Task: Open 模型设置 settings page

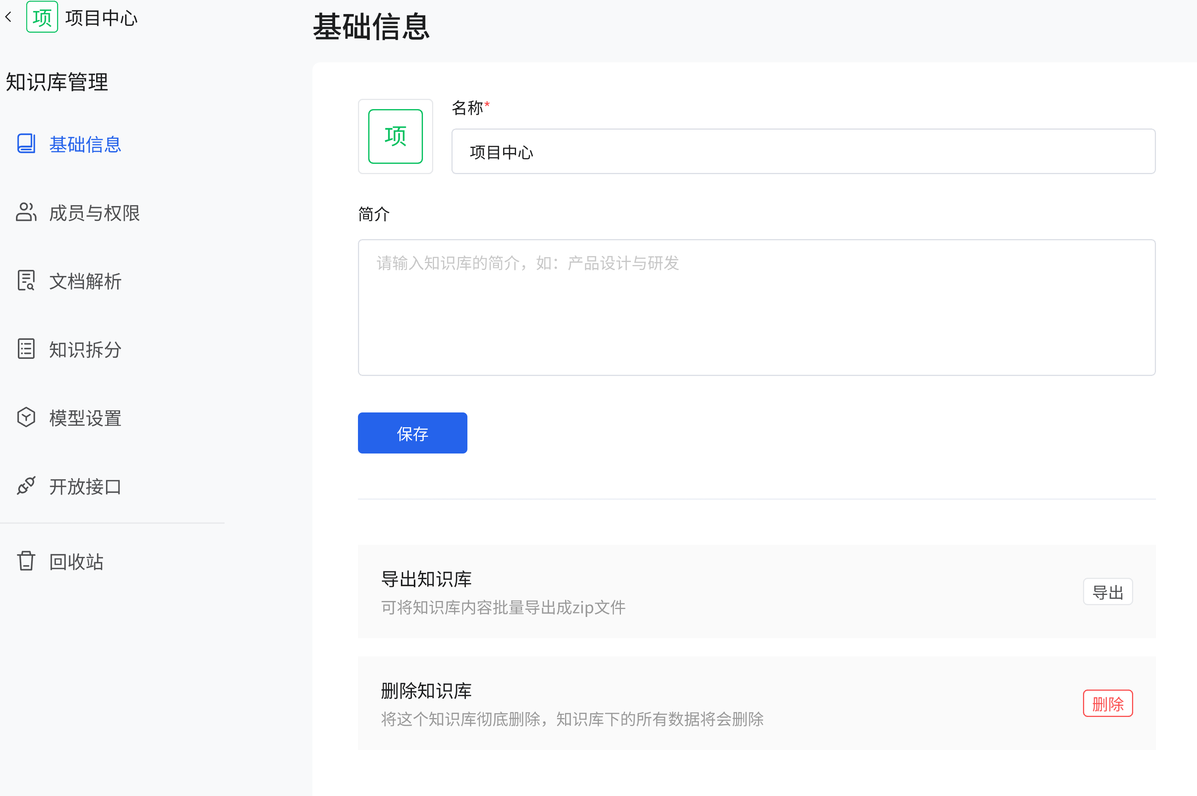Action: click(x=85, y=419)
